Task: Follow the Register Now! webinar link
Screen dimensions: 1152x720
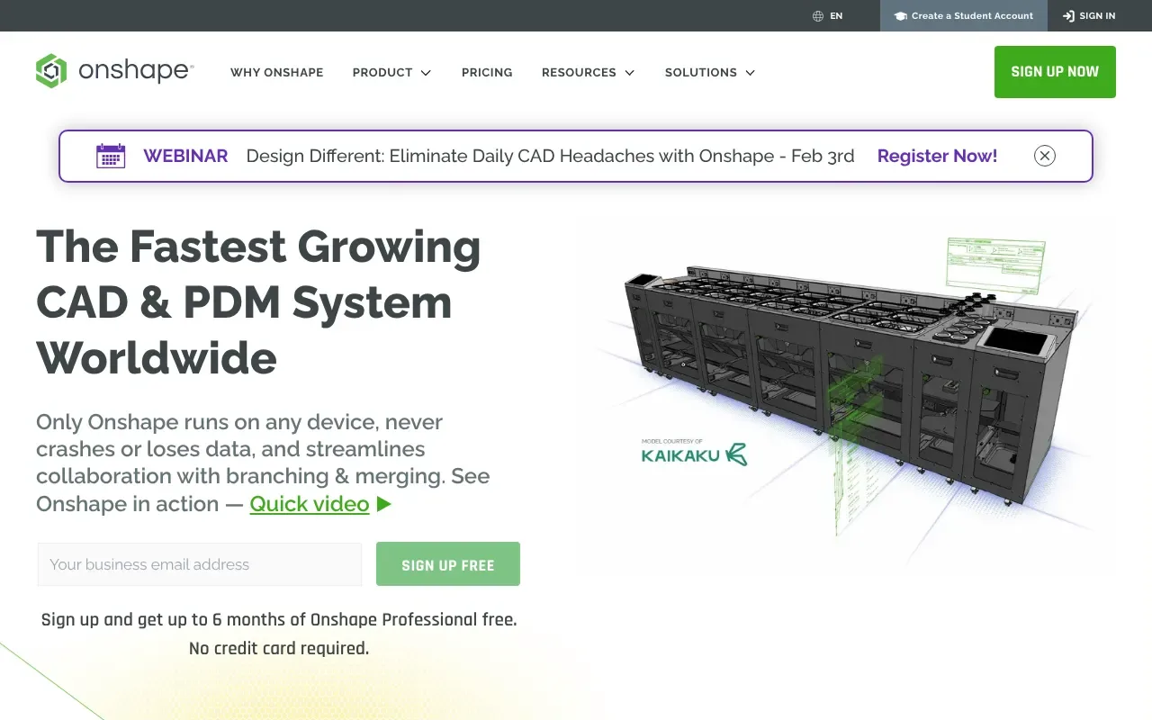Action: [x=937, y=156]
